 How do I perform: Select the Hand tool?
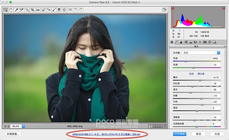click(x=11, y=10)
